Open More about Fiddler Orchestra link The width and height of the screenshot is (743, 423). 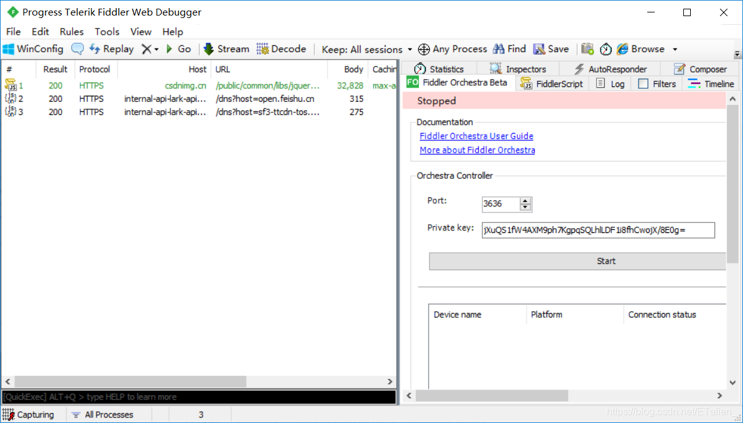[477, 150]
